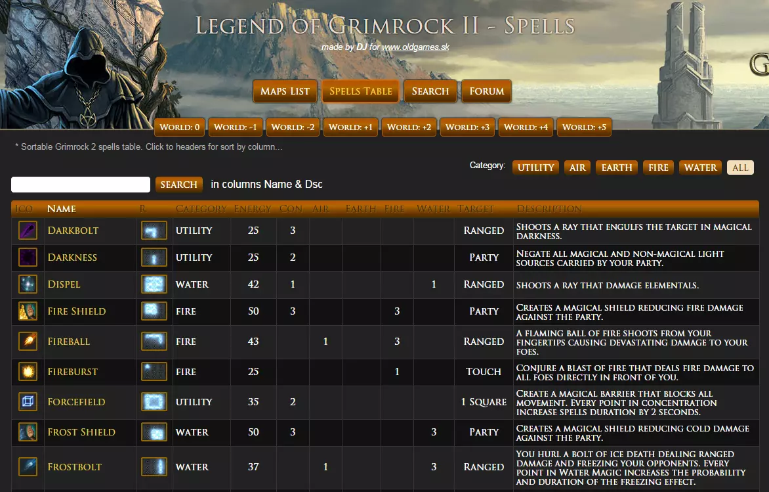This screenshot has height=492, width=769.
Task: Click the Darkbolt spell name
Action: tap(73, 231)
